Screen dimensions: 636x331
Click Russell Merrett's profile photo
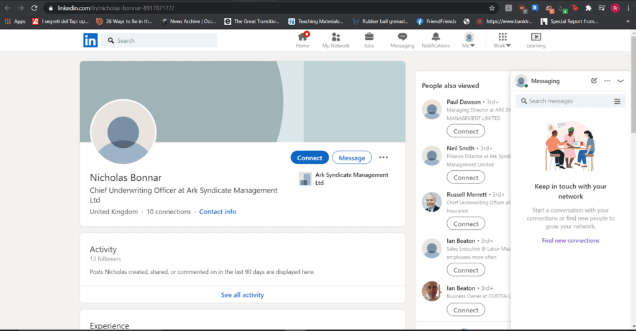coord(432,202)
